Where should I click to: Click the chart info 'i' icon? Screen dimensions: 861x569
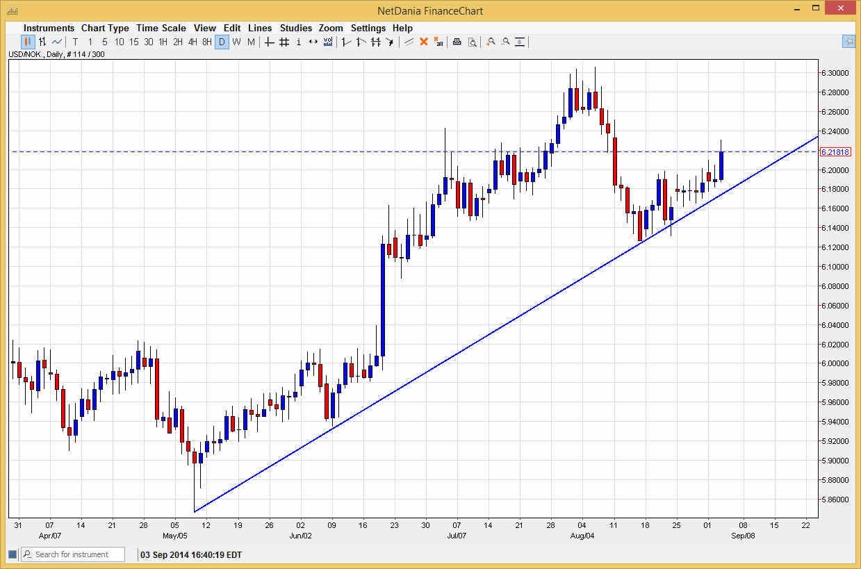pyautogui.click(x=297, y=42)
